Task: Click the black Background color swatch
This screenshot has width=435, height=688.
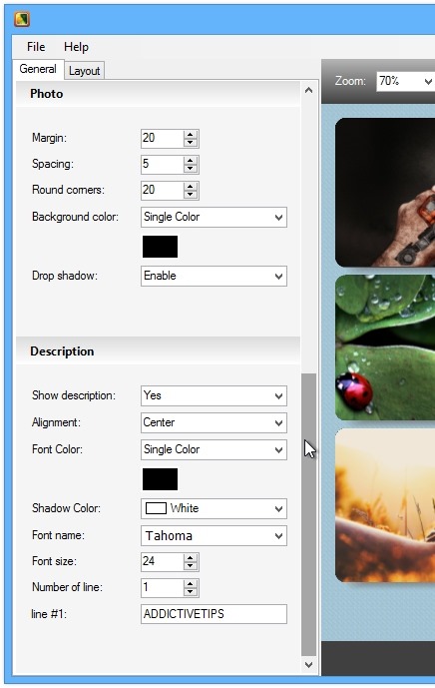Action: point(160,247)
